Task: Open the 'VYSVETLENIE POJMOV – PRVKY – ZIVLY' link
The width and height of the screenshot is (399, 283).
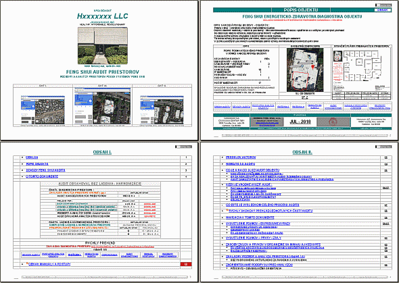Action: [254, 238]
